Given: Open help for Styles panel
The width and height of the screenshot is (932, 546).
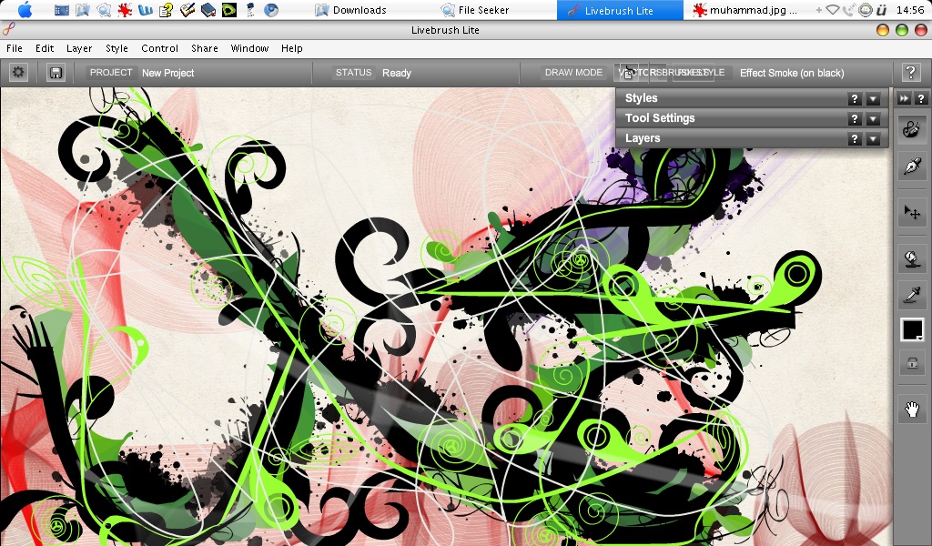Looking at the screenshot, I should click(x=854, y=99).
